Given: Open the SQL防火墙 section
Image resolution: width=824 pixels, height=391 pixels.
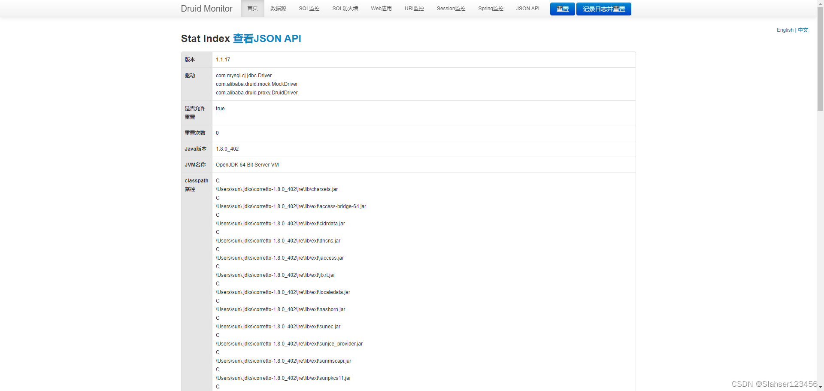Looking at the screenshot, I should (345, 8).
